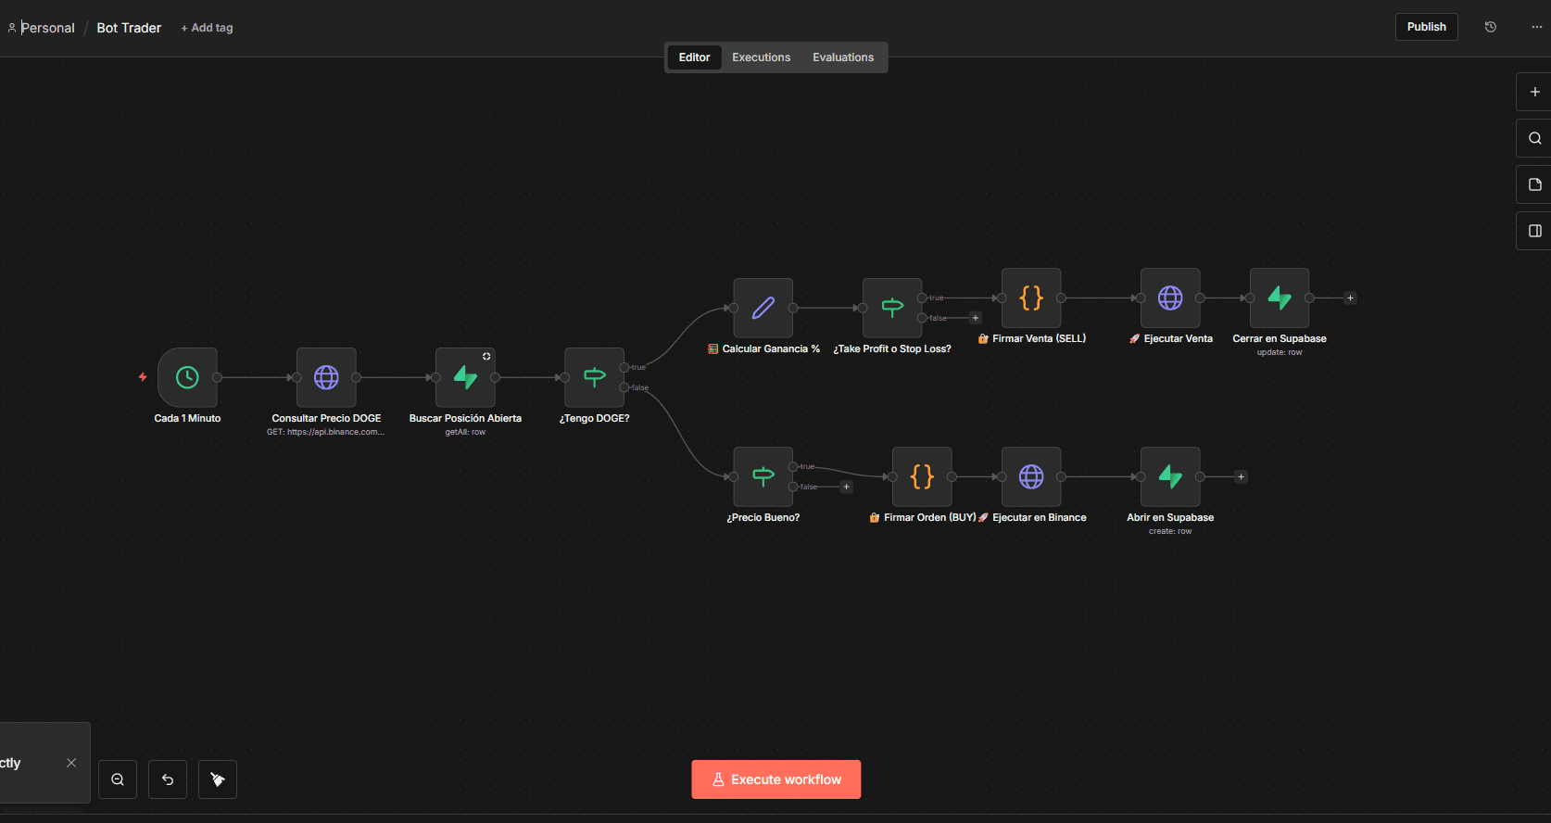Select the ¿Precio Bueno? If node
The height and width of the screenshot is (823, 1551).
(763, 476)
